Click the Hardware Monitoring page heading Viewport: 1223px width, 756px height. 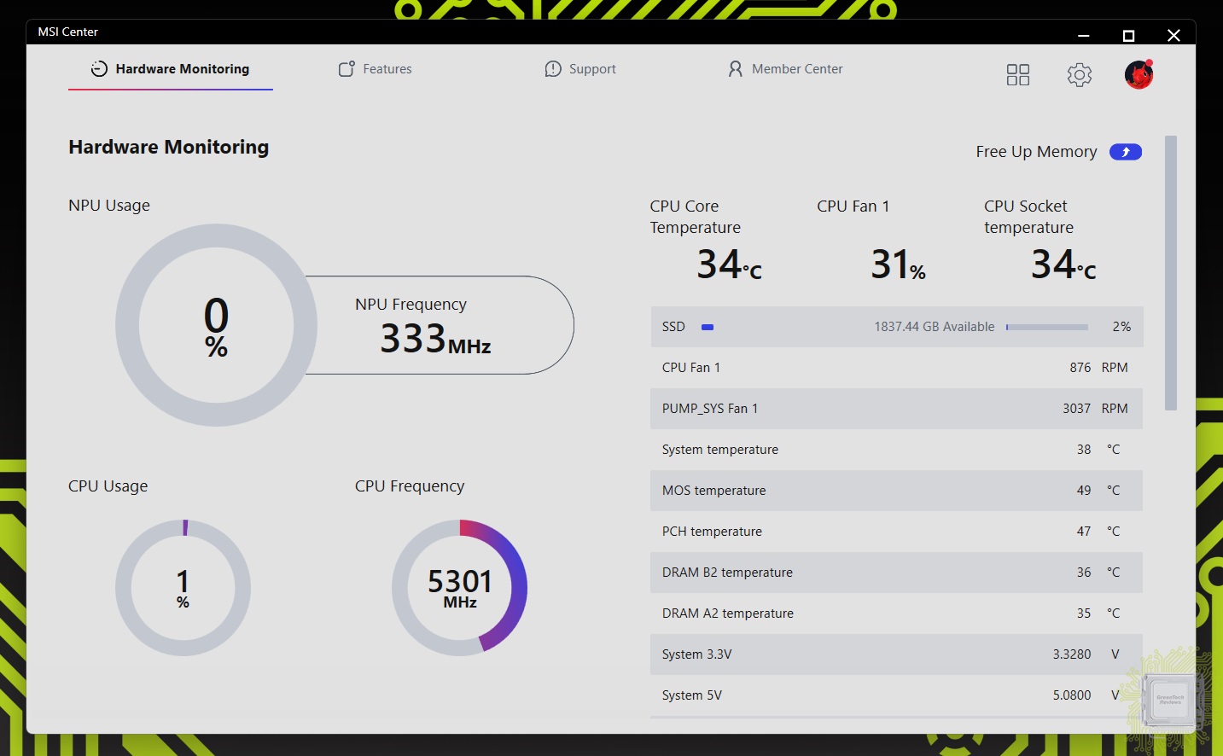(169, 148)
